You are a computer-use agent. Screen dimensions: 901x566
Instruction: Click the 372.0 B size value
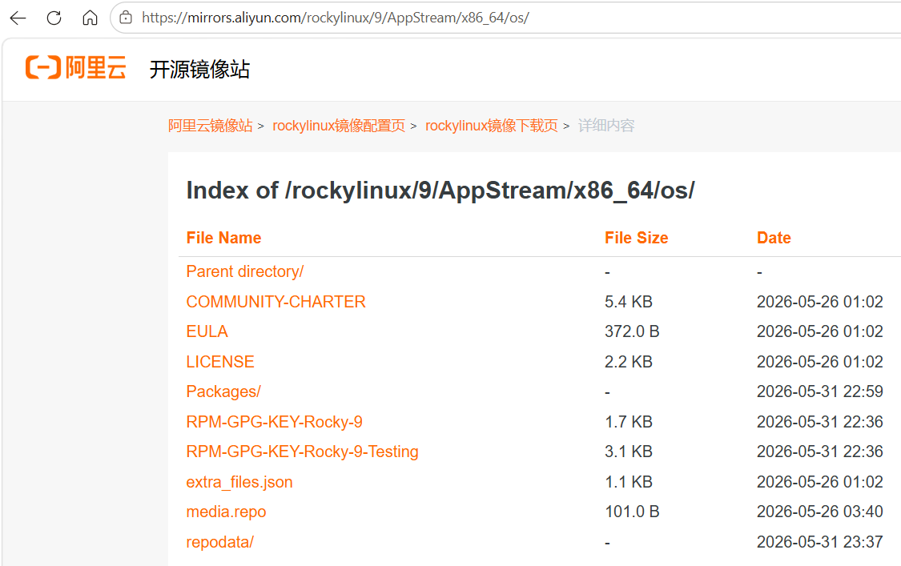click(632, 331)
